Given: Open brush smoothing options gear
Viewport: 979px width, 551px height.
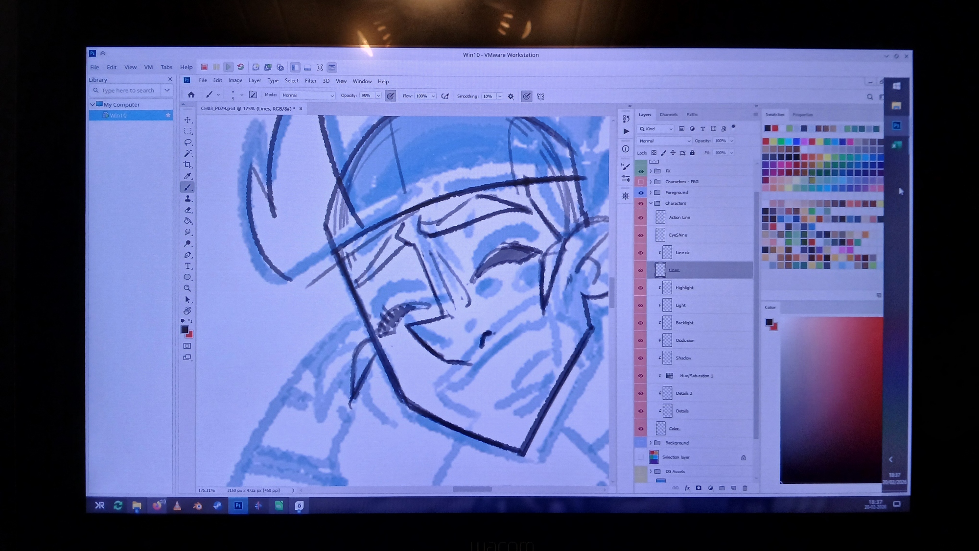Looking at the screenshot, I should [x=511, y=96].
